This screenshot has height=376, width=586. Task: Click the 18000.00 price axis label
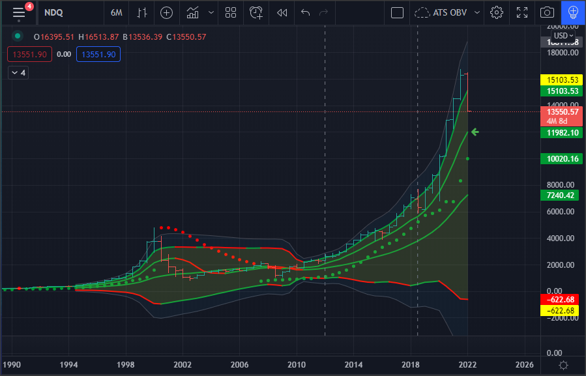563,53
